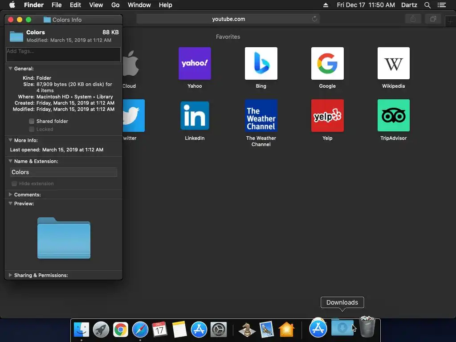Expand the Comments section
The width and height of the screenshot is (456, 342).
tap(10, 194)
